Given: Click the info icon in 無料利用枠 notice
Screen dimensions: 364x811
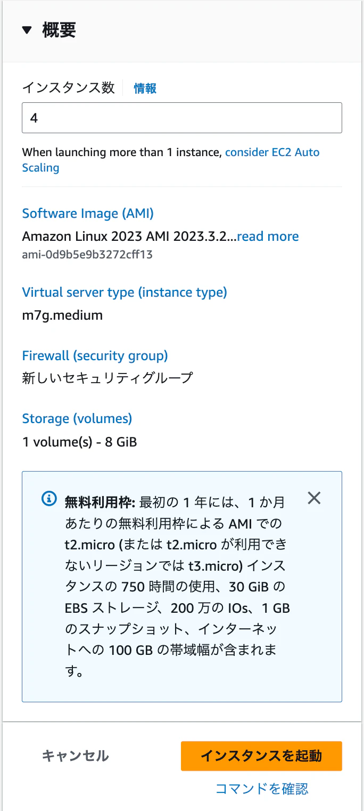Looking at the screenshot, I should point(49,499).
